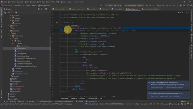
Task: Select ResetPasswordPage.tsx in the tree
Action: pyautogui.click(x=24, y=64)
